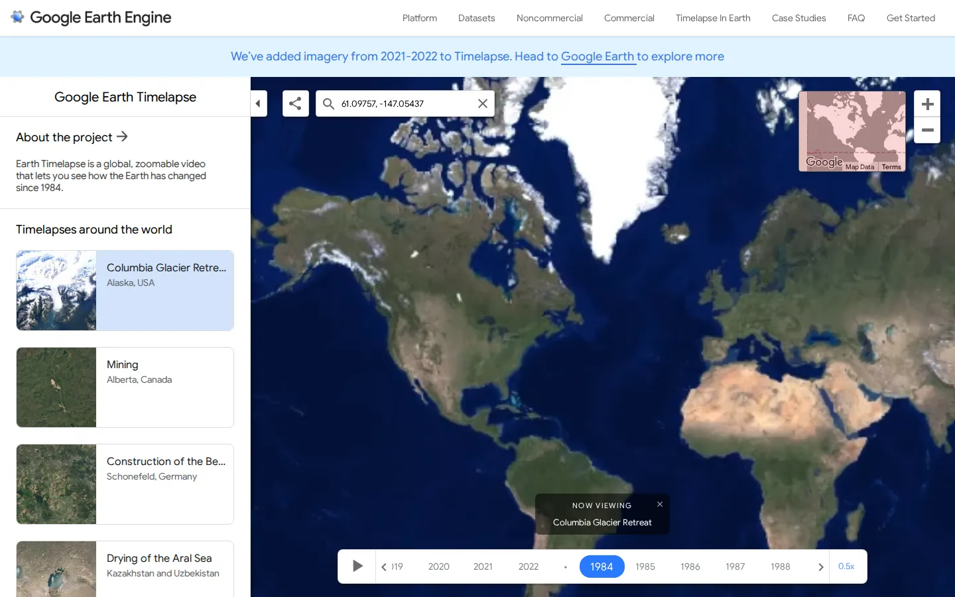Select year 2021 on the timeline

(483, 566)
